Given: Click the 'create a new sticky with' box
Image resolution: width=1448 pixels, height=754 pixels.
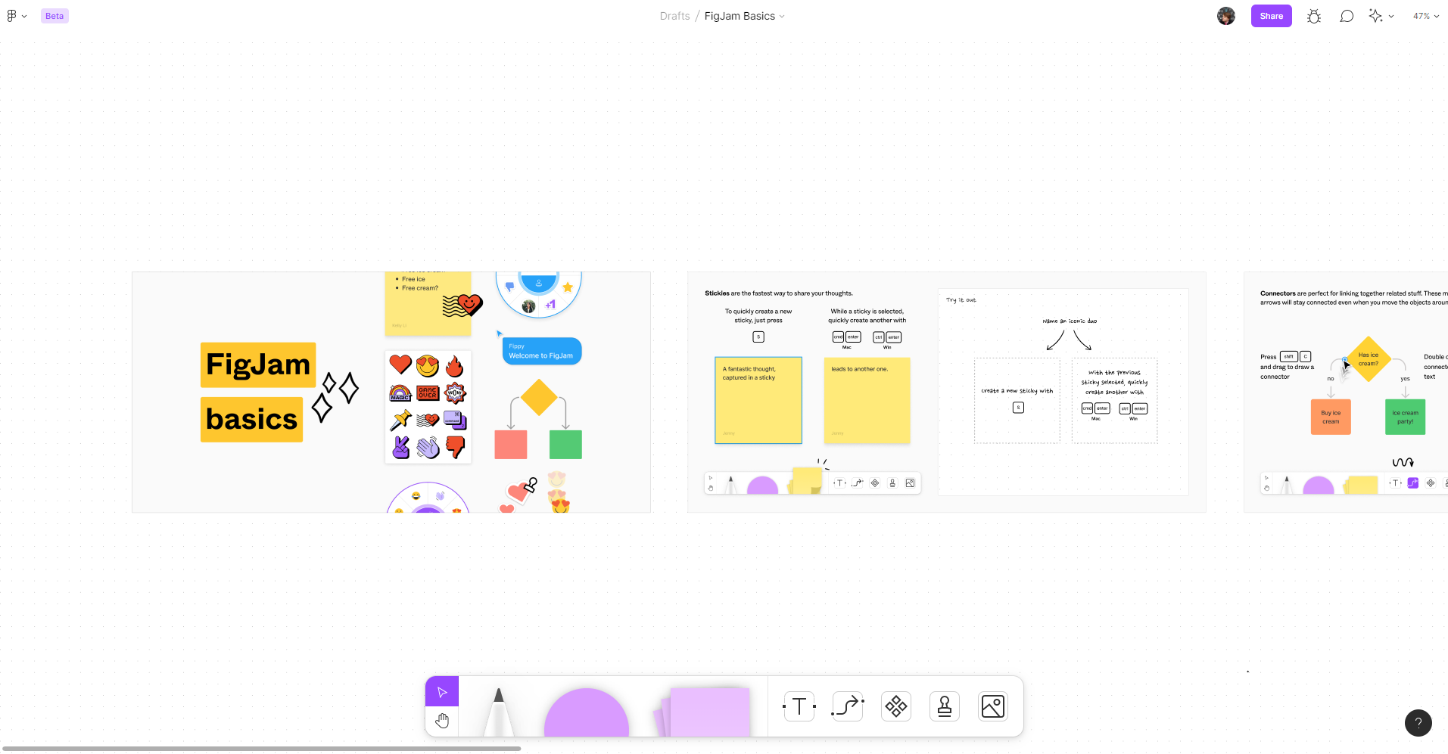Looking at the screenshot, I should 1017,400.
